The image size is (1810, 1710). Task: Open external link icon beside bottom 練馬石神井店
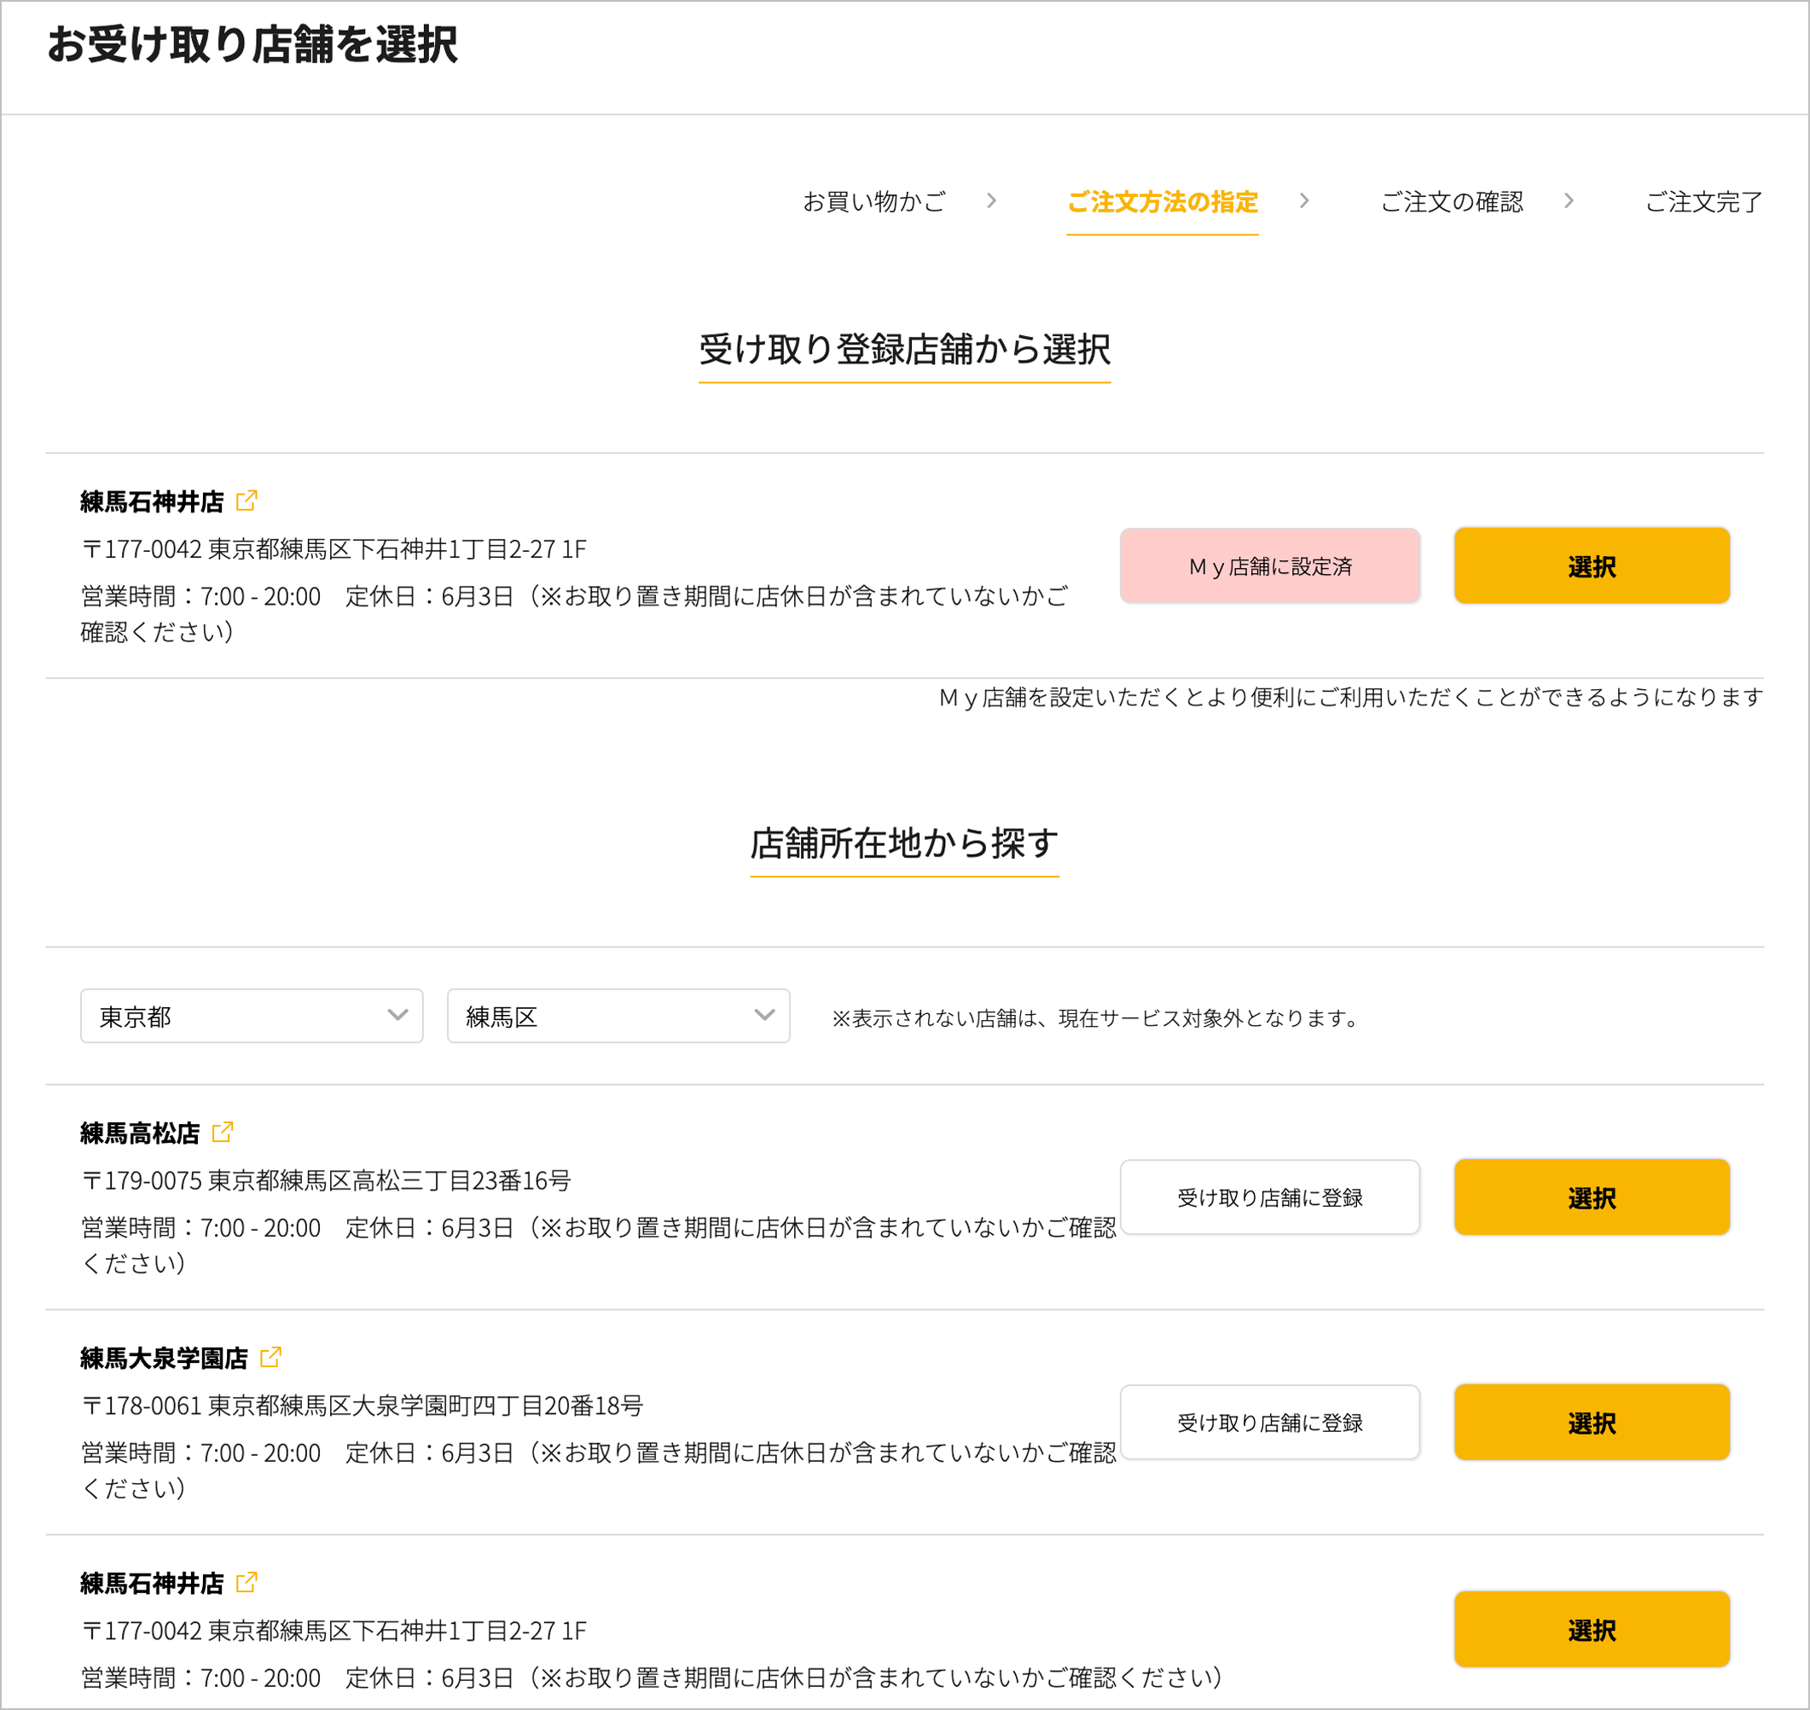pyautogui.click(x=246, y=1582)
